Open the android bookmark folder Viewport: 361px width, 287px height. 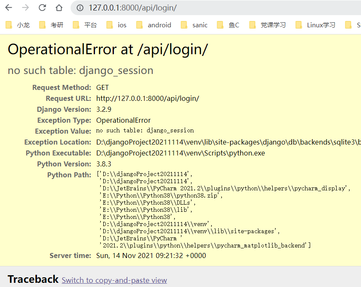coord(153,25)
